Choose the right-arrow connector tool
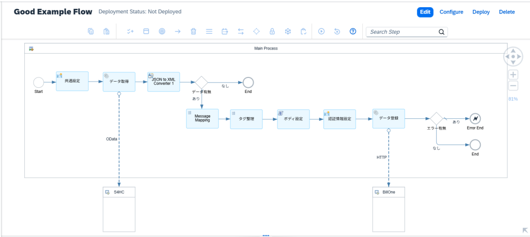530x237 pixels. [178, 31]
